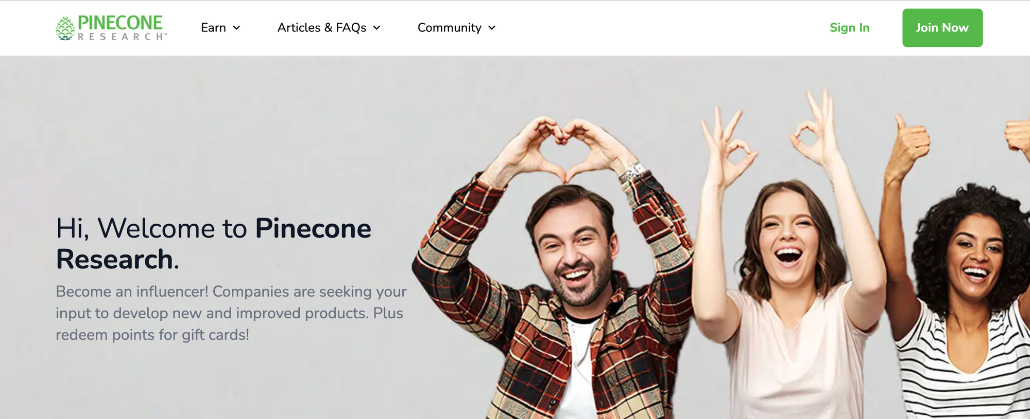Expand the chevron next to Earn
Screen dimensions: 1030x419
pyautogui.click(x=236, y=28)
